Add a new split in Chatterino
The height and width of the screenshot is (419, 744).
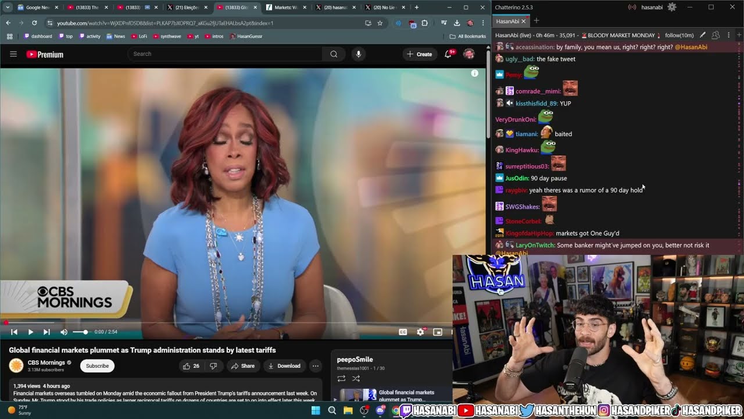(739, 35)
